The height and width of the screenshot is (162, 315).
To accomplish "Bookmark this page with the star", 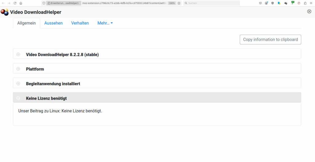I will pyautogui.click(x=179, y=3).
